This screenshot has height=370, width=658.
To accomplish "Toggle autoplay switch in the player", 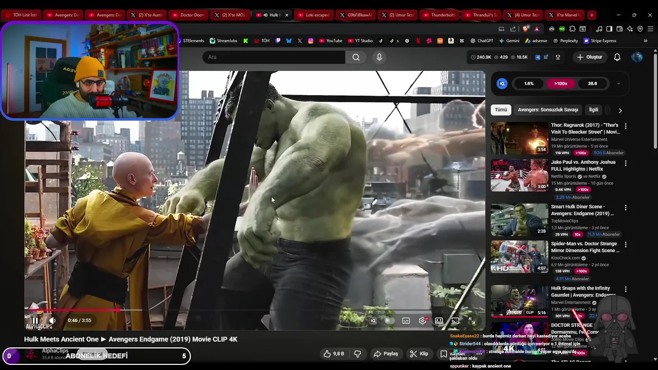I will (x=389, y=321).
